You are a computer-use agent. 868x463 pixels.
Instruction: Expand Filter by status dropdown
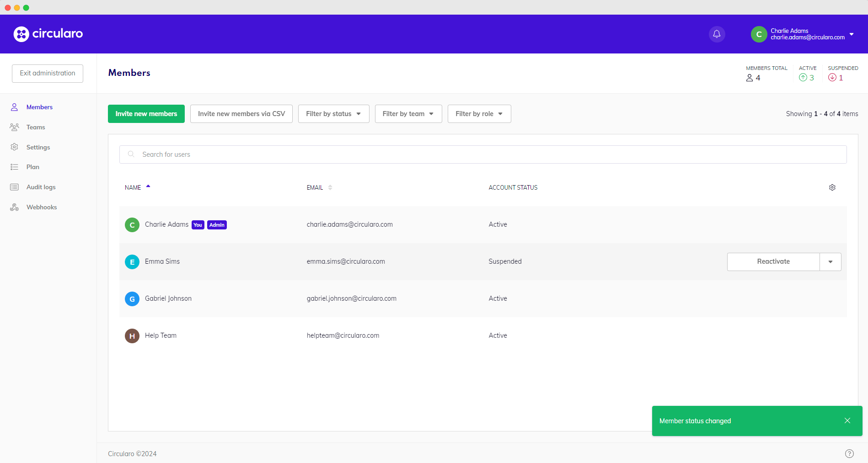pyautogui.click(x=333, y=114)
